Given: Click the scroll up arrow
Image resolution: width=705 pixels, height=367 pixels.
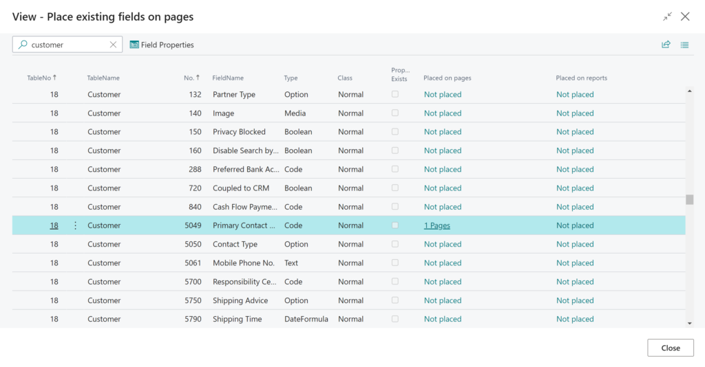Looking at the screenshot, I should 689,91.
